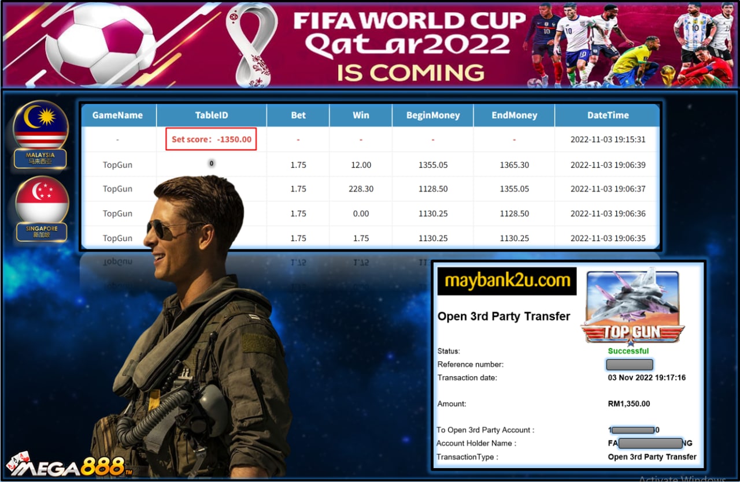This screenshot has height=482, width=740.
Task: Click the date 2022-11-03 19:06:35
Action: click(608, 238)
